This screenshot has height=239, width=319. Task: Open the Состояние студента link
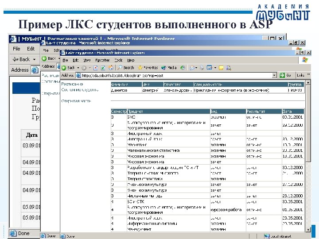tap(80, 89)
